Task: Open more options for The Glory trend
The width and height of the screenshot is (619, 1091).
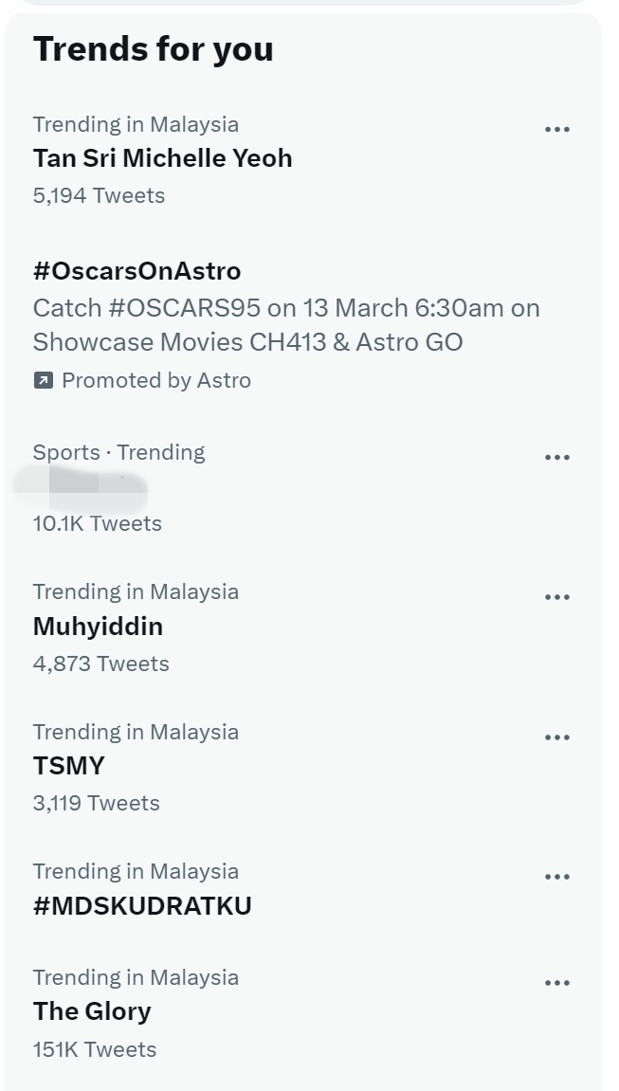Action: pyautogui.click(x=557, y=983)
